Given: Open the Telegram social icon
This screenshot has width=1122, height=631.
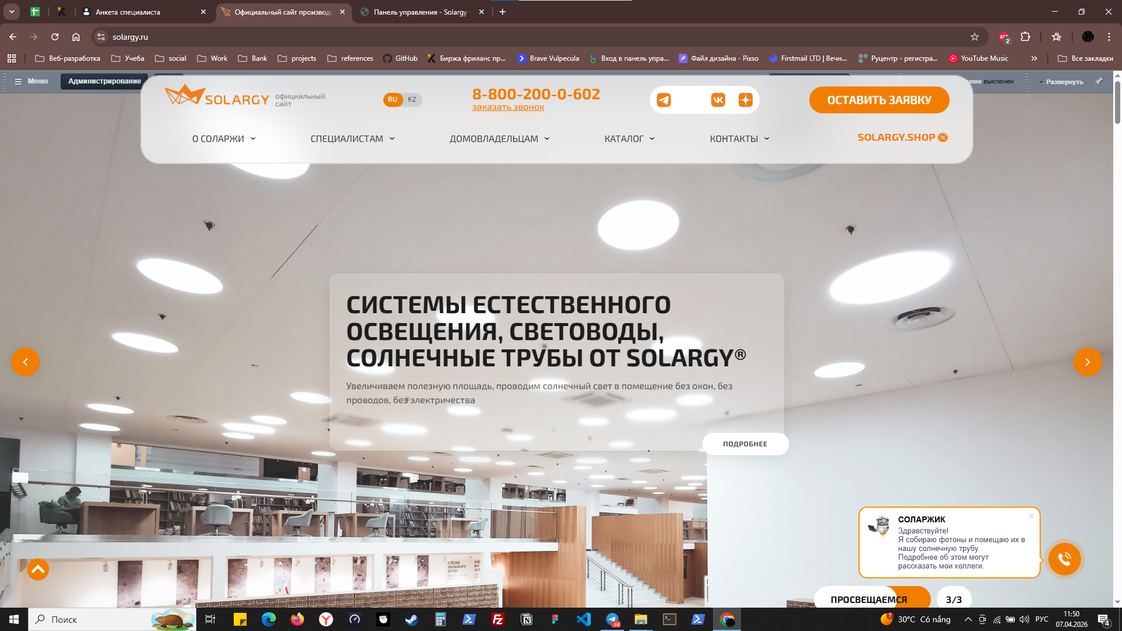Looking at the screenshot, I should tap(664, 100).
